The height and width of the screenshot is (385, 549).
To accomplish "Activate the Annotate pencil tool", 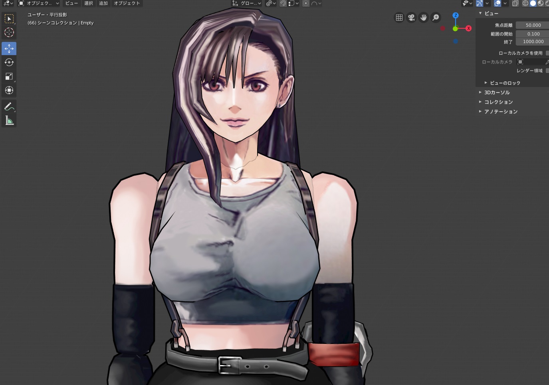I will [x=9, y=107].
